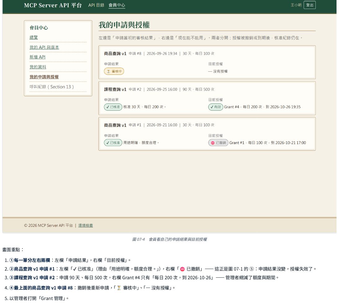Click the MCP Server API 平台 site title
Image resolution: width=339 pixels, height=305 pixels.
(53, 5)
